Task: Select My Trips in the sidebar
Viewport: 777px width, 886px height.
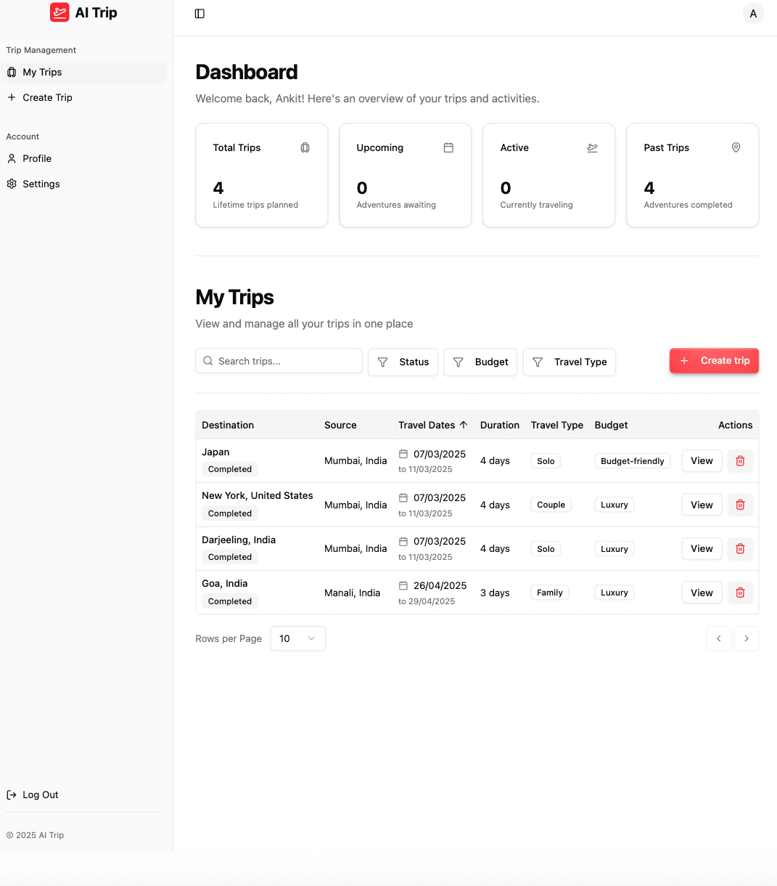Action: 41,72
